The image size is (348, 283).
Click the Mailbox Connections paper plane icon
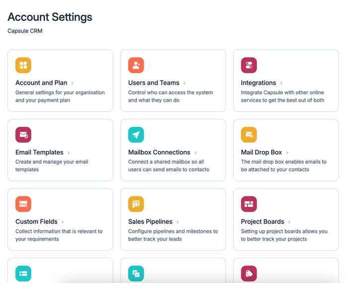[x=136, y=135]
